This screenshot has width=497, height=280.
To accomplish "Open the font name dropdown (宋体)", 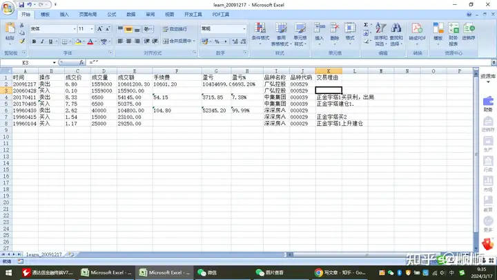I will point(75,29).
